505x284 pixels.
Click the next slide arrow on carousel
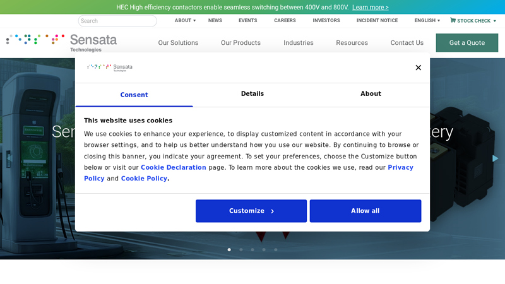point(495,158)
